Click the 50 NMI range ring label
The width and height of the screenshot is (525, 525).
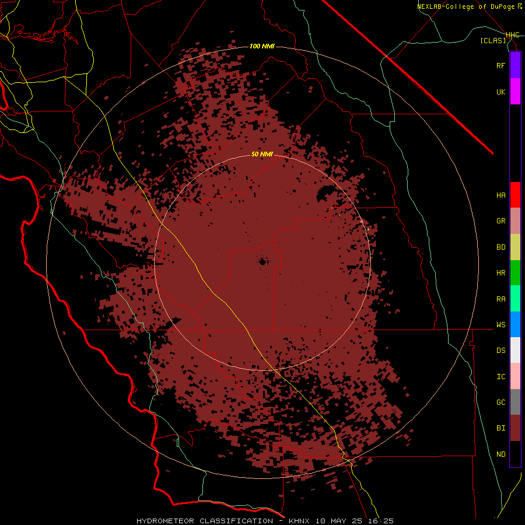262,154
